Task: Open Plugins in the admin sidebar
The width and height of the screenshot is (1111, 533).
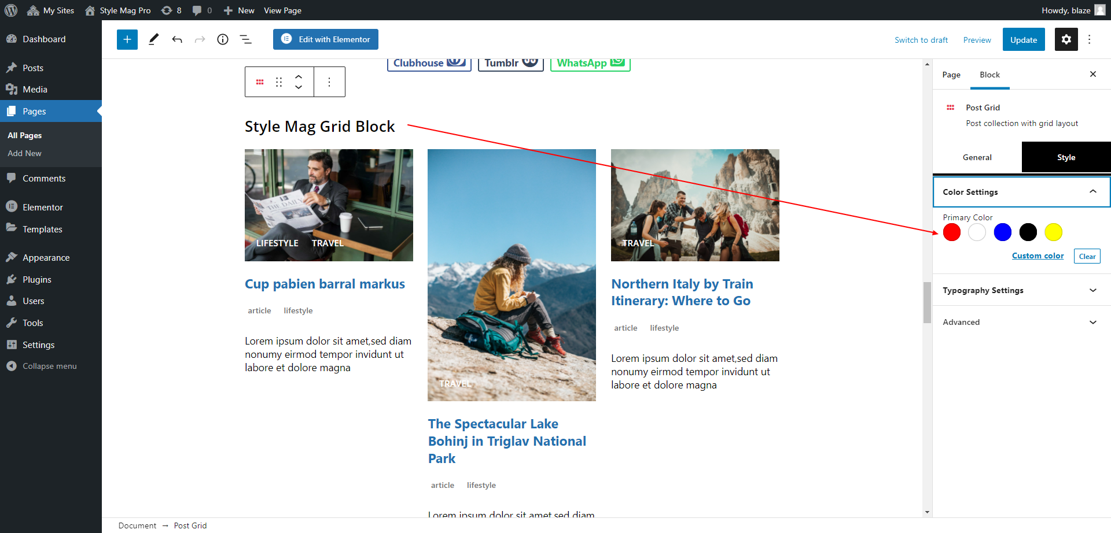Action: point(37,279)
